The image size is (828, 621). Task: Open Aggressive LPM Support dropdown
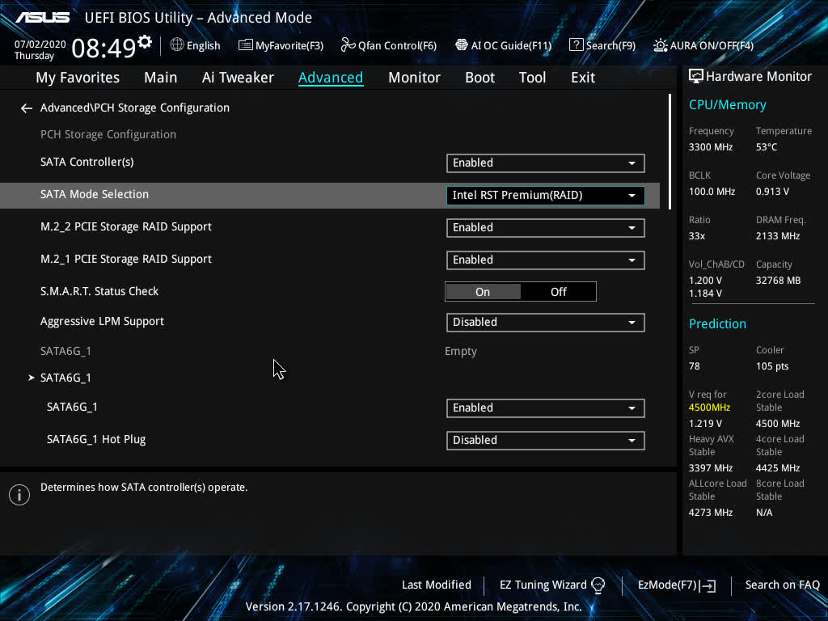pos(545,322)
